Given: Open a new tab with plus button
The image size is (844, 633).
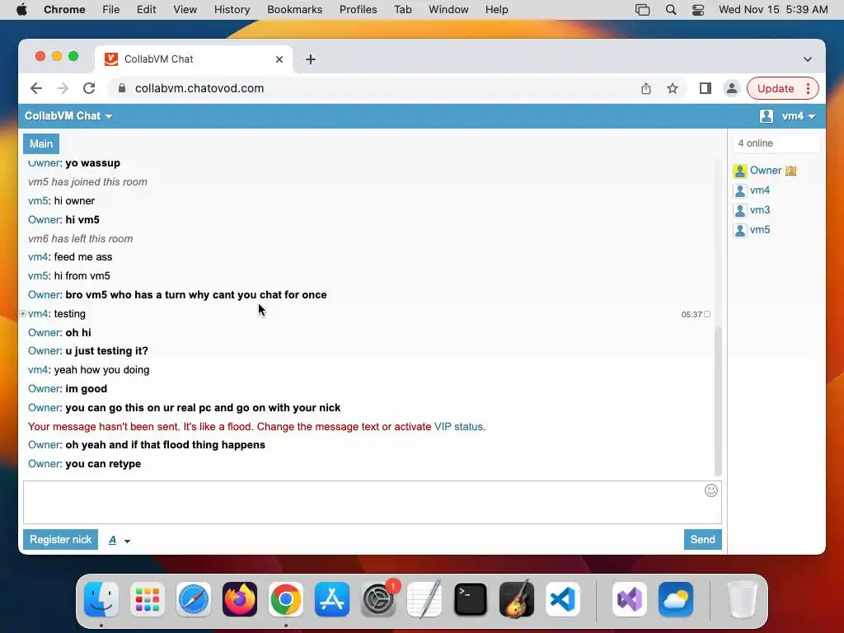Looking at the screenshot, I should pyautogui.click(x=311, y=59).
